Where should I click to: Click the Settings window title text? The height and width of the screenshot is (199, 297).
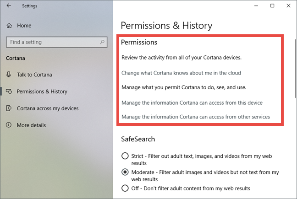[30, 6]
